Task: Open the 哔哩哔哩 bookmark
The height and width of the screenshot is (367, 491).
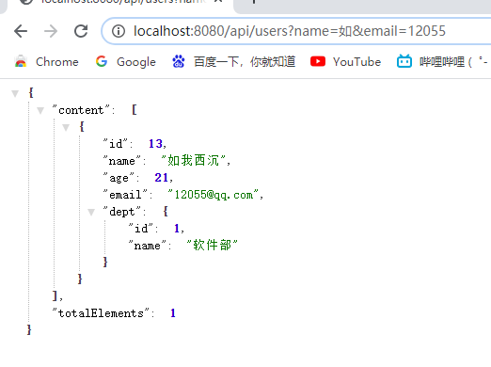Action: (443, 62)
